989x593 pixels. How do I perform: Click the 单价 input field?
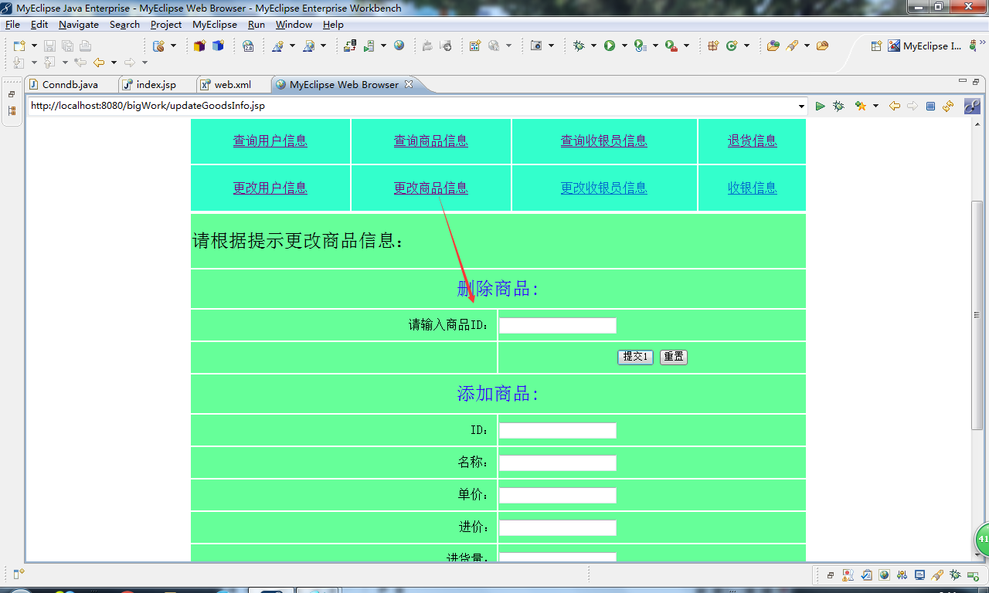point(558,496)
